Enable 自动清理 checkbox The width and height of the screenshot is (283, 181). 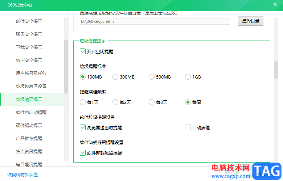188,127
